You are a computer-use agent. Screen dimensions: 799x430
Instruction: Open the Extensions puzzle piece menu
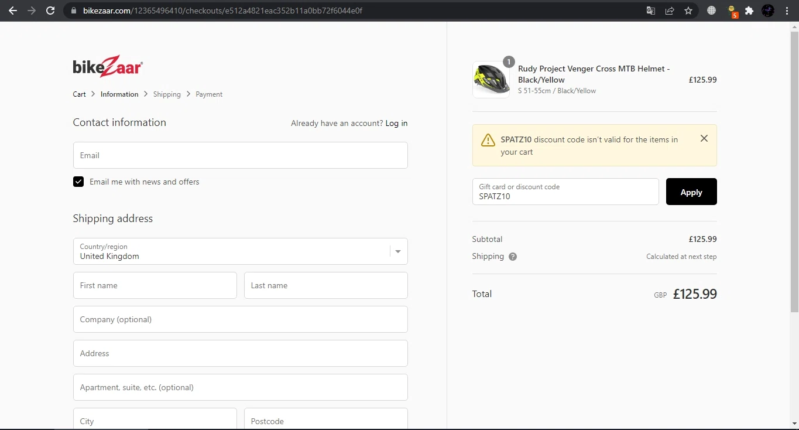(749, 11)
